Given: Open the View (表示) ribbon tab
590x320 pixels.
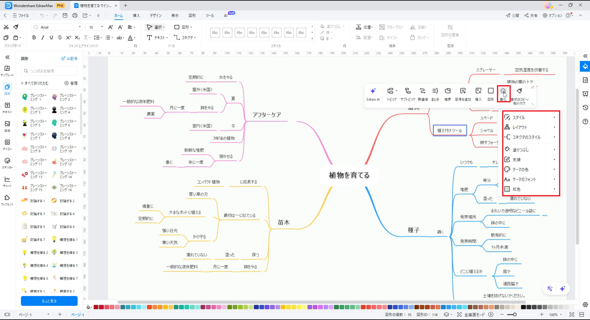Looking at the screenshot, I should (x=175, y=15).
